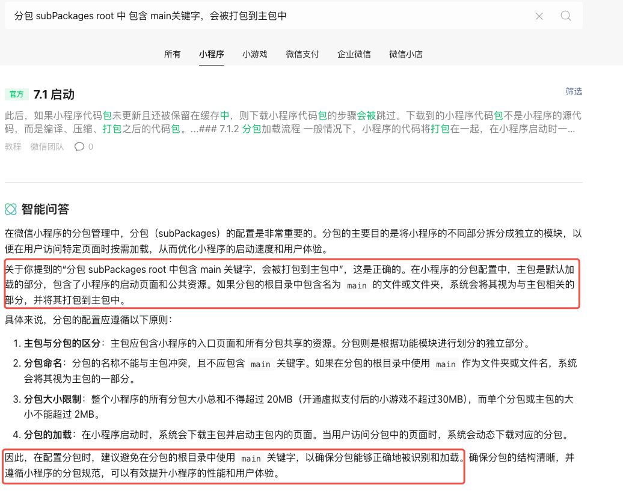The width and height of the screenshot is (623, 497).
Task: Click the magnifier search icon
Action: click(x=566, y=16)
